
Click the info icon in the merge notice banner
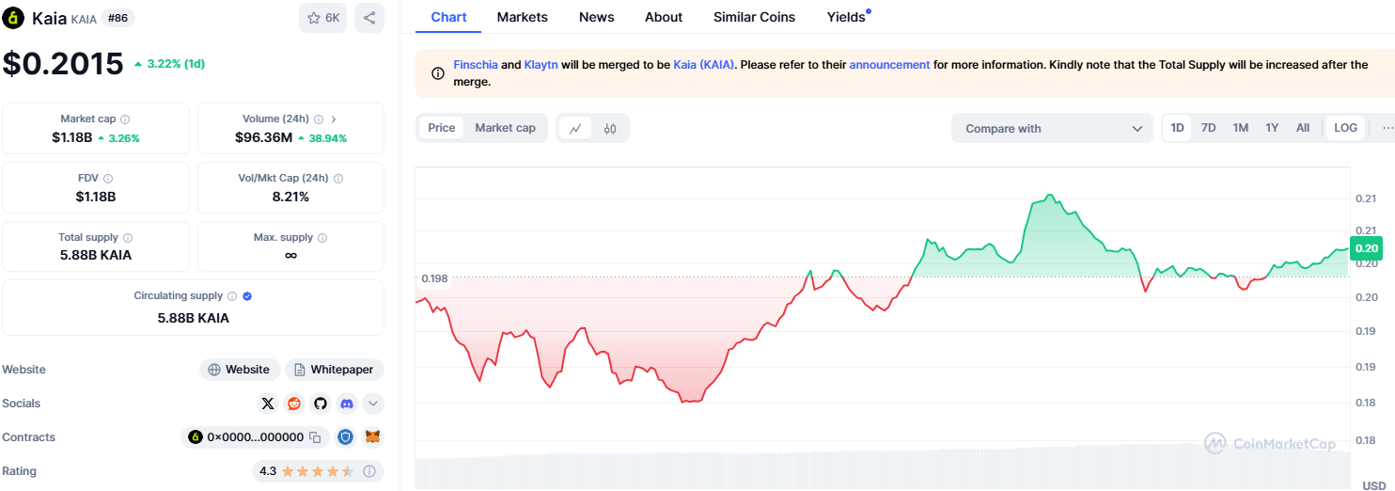pyautogui.click(x=438, y=73)
